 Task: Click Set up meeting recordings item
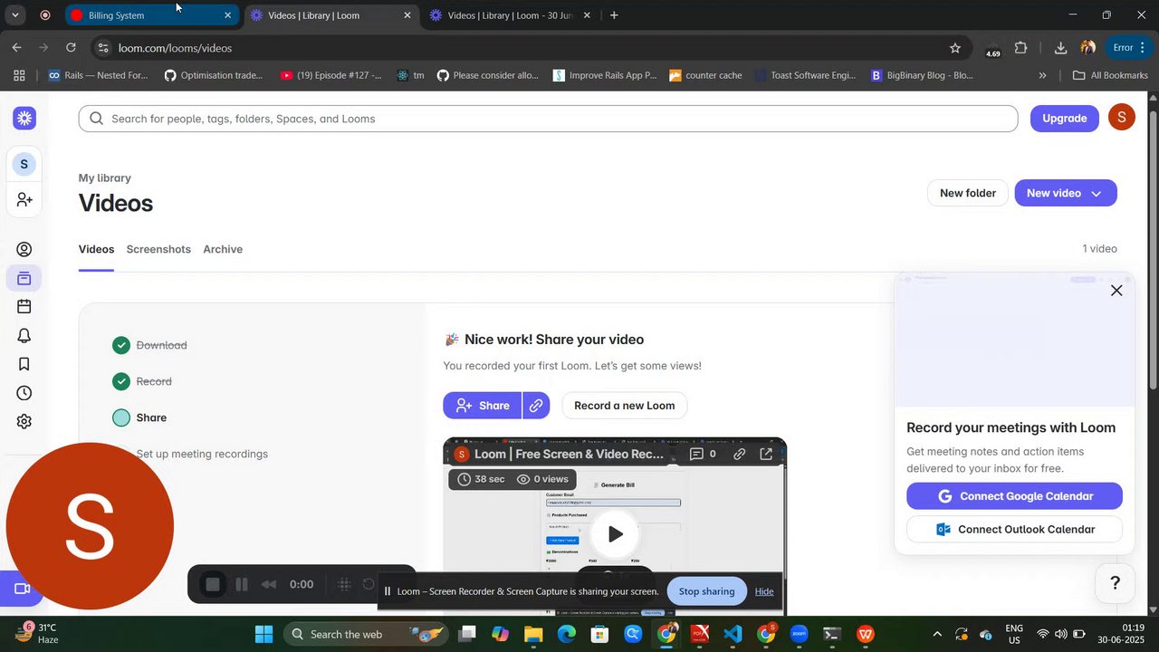pos(202,454)
